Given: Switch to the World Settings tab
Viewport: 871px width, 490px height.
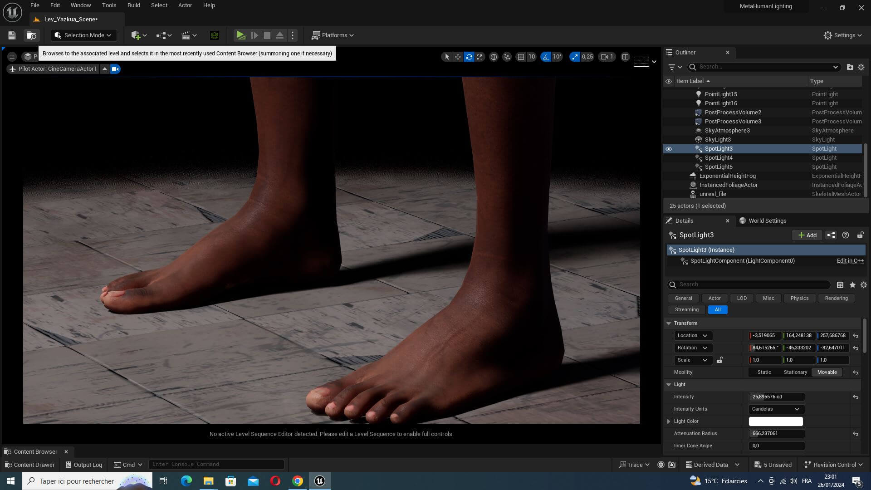Looking at the screenshot, I should point(767,221).
